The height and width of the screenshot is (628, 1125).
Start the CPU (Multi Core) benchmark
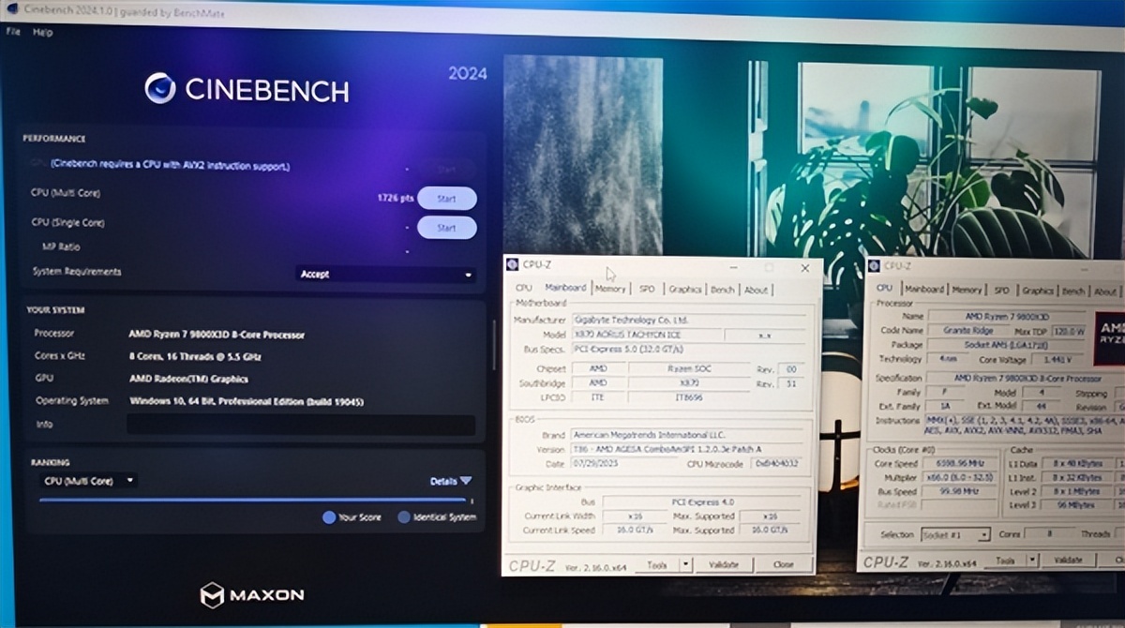coord(446,199)
